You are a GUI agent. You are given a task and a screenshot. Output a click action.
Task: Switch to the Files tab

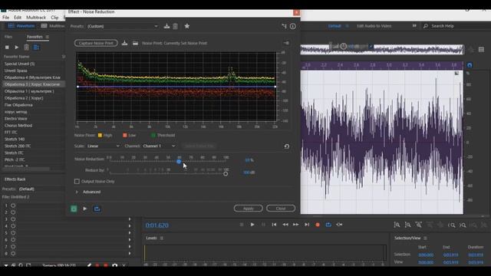point(8,37)
